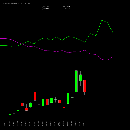This screenshot has width=130, height=130.
Task: Select the green candle above 19 Mar
Action: coord(68,98)
